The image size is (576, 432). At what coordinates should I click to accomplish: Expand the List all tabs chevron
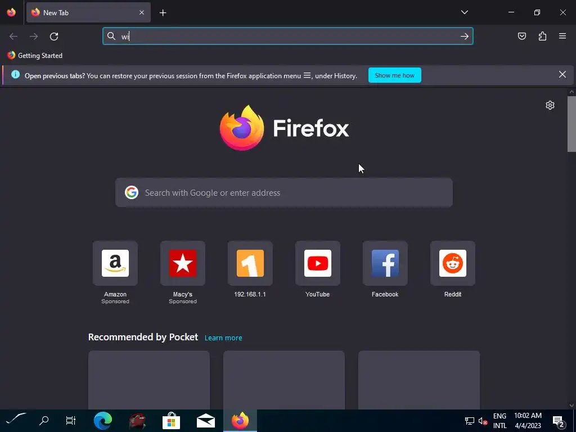(464, 12)
